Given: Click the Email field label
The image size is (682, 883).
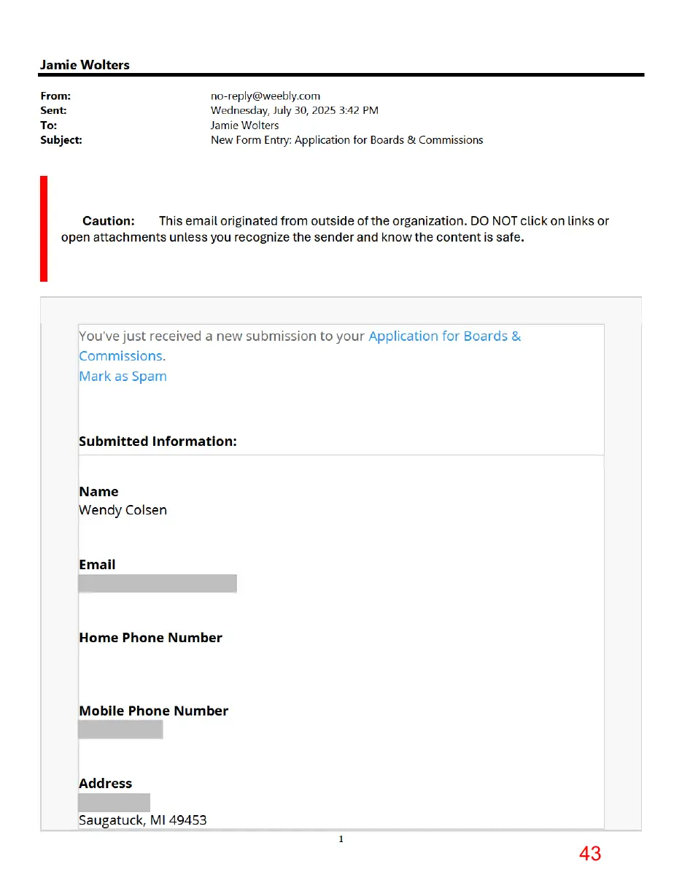Looking at the screenshot, I should (x=97, y=565).
